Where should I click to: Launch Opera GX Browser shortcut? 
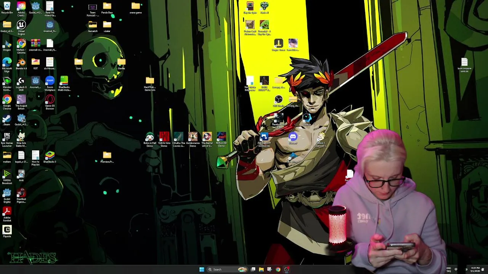coord(50,102)
